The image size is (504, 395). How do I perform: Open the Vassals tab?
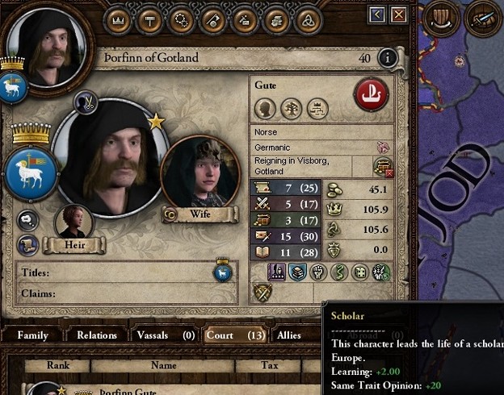[x=166, y=335]
